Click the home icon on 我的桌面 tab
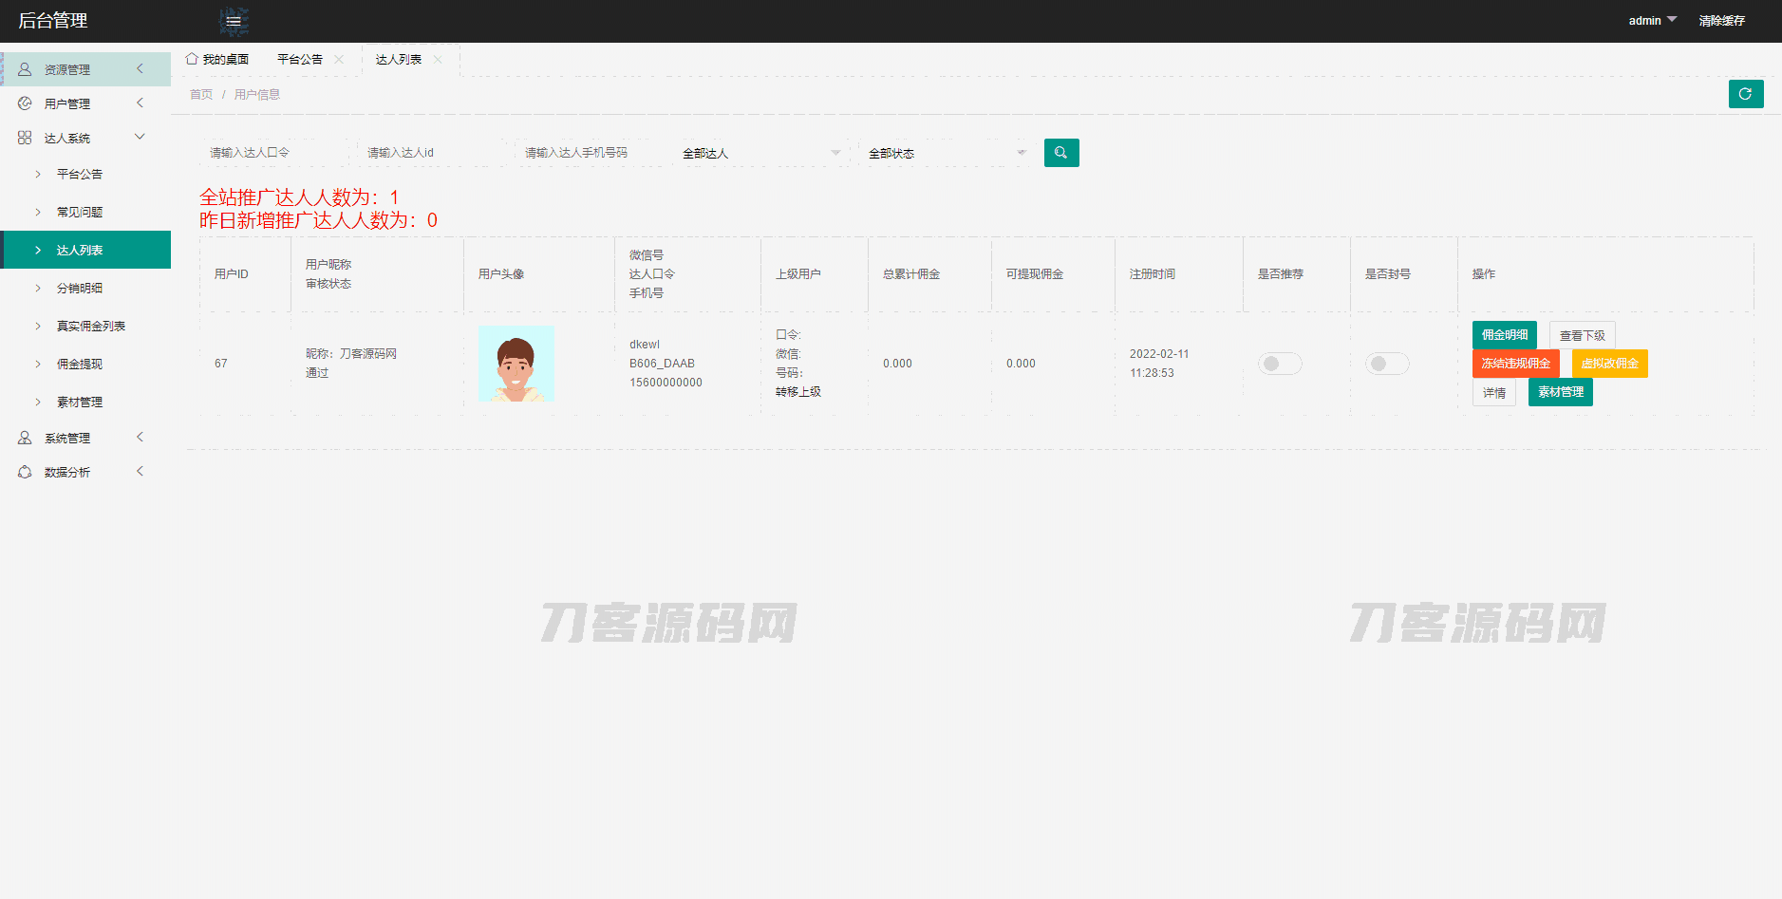Image resolution: width=1782 pixels, height=899 pixels. coord(192,59)
